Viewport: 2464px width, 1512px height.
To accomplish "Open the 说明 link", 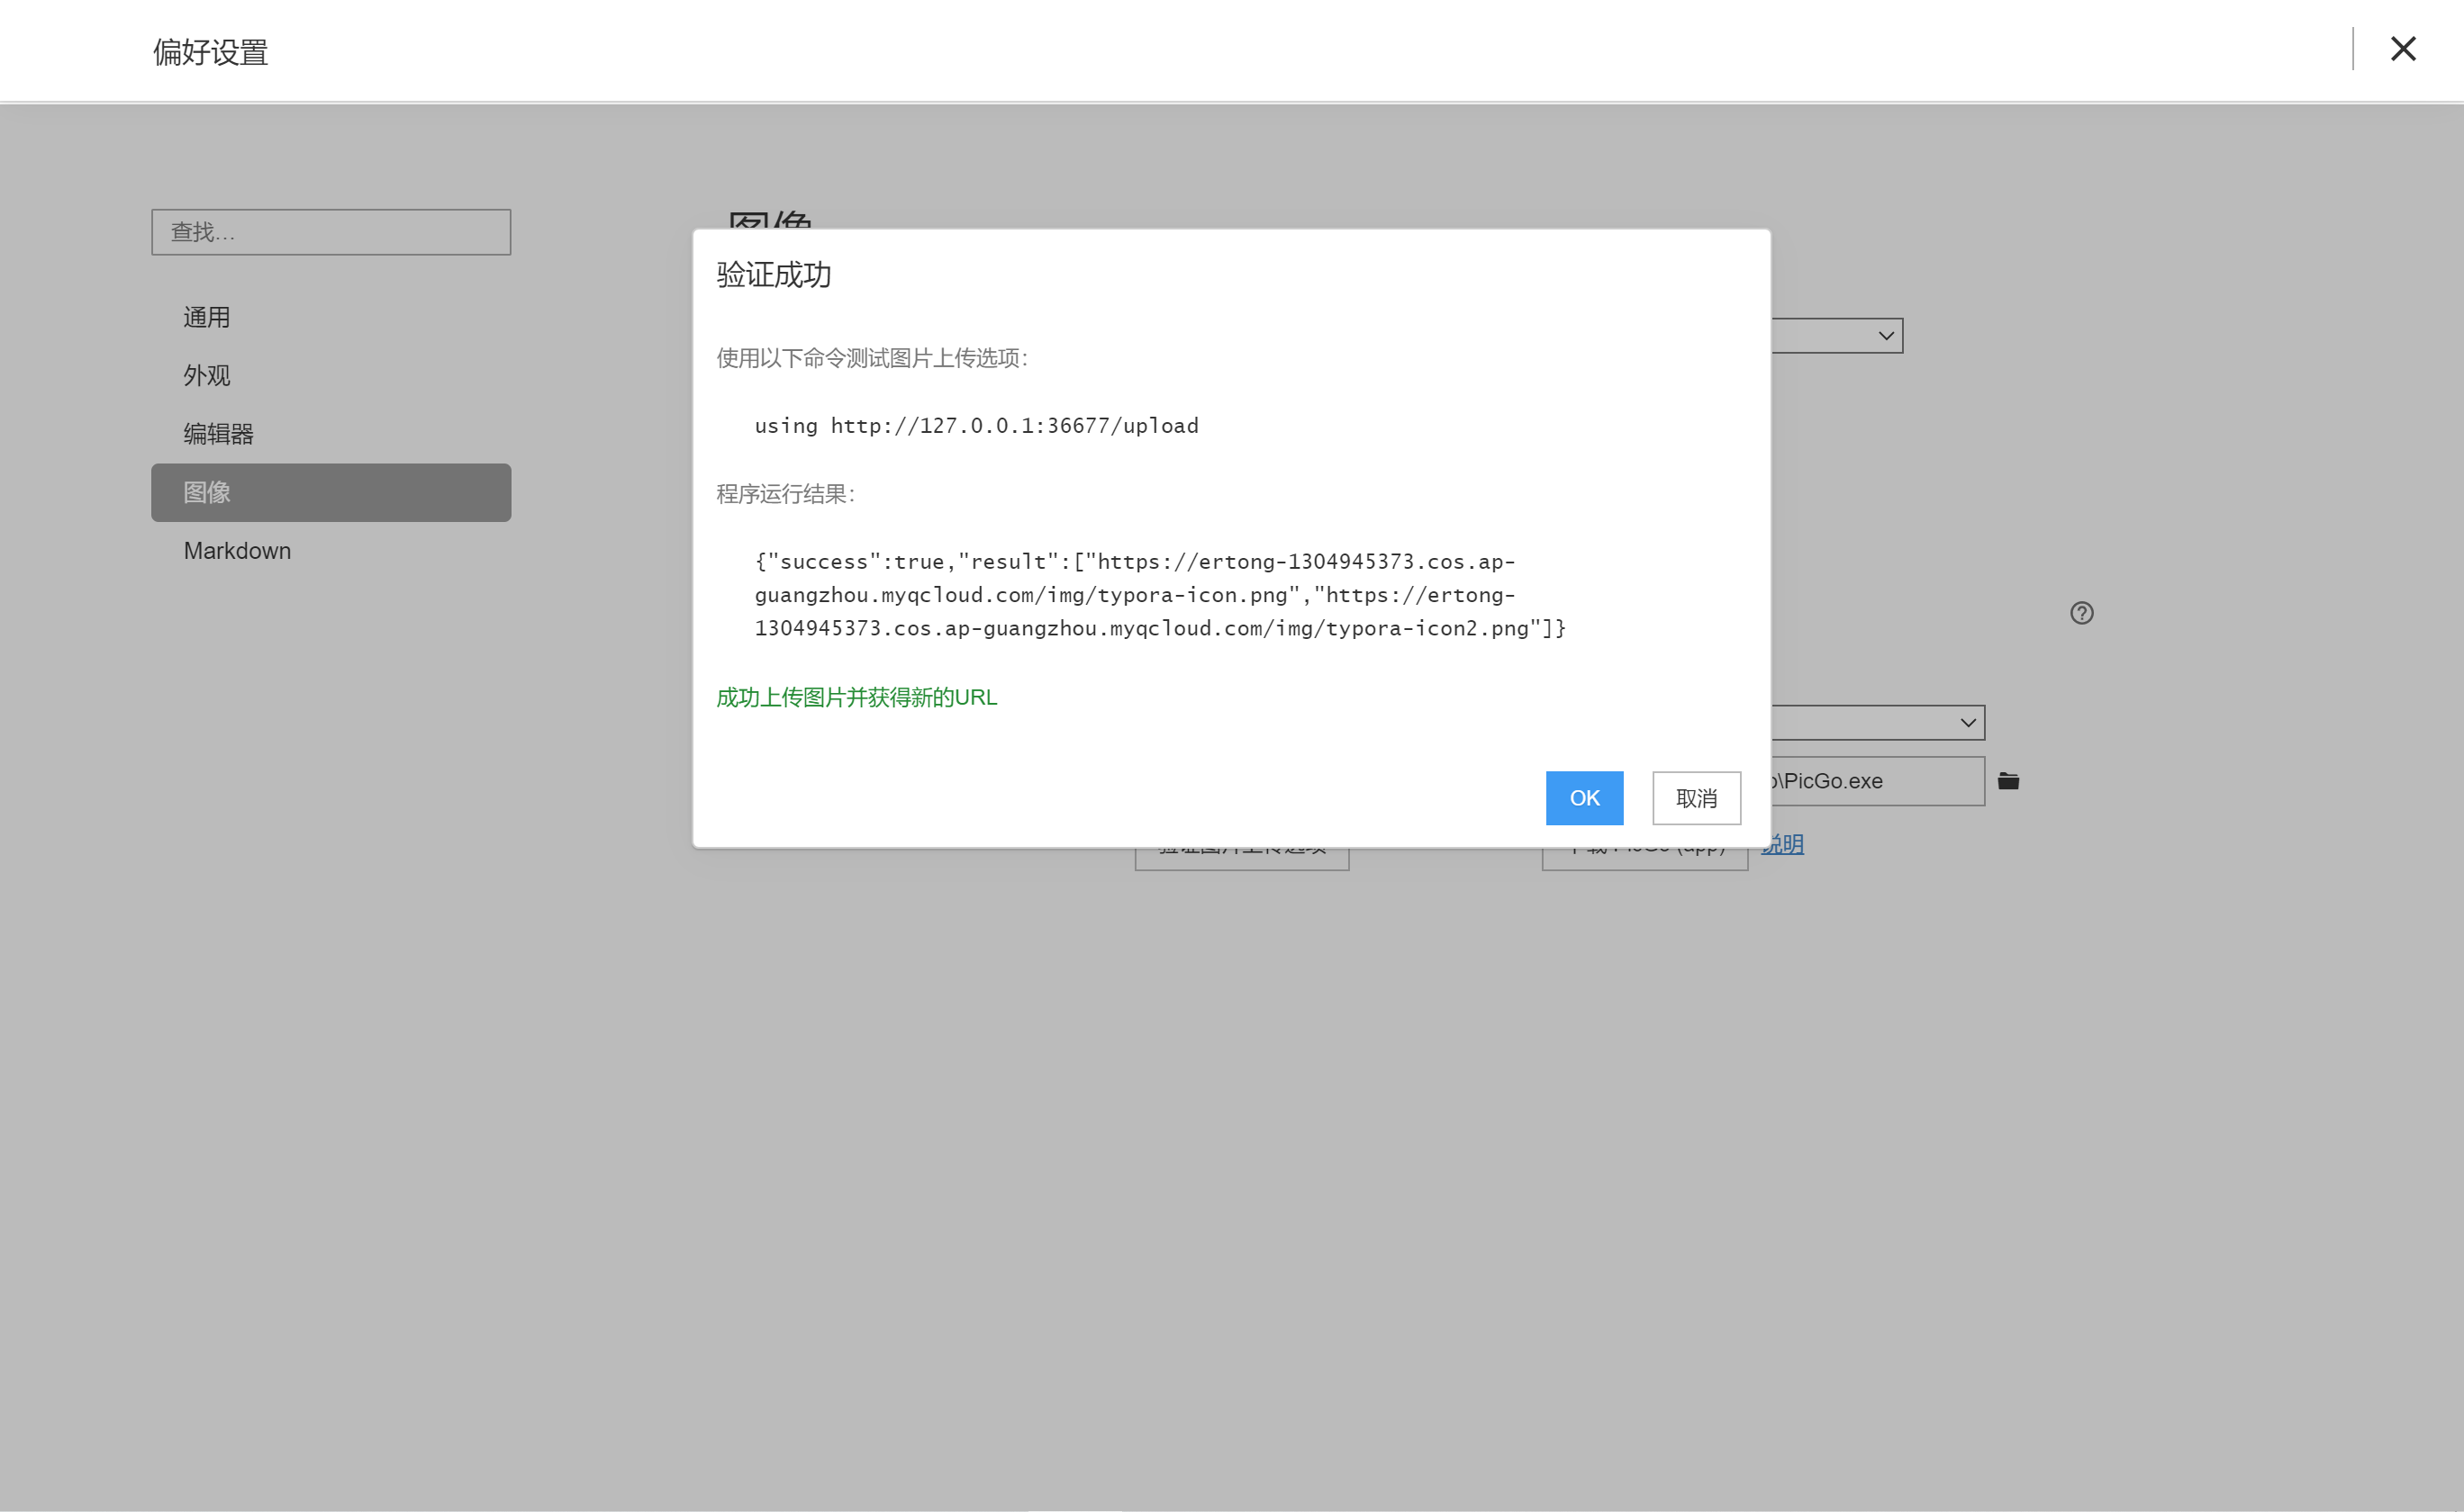I will click(x=1784, y=845).
